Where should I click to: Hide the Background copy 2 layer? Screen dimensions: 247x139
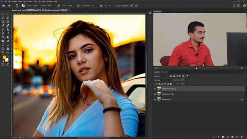pos(155,89)
